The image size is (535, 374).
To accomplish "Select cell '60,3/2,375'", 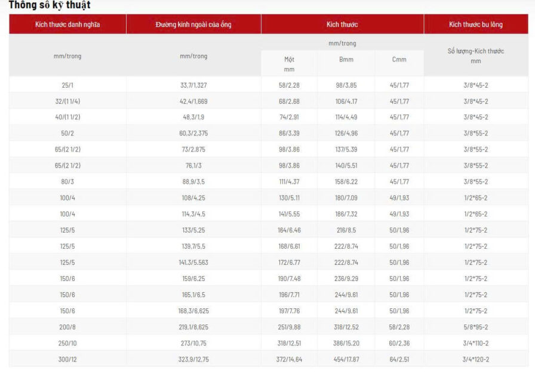I will point(193,133).
